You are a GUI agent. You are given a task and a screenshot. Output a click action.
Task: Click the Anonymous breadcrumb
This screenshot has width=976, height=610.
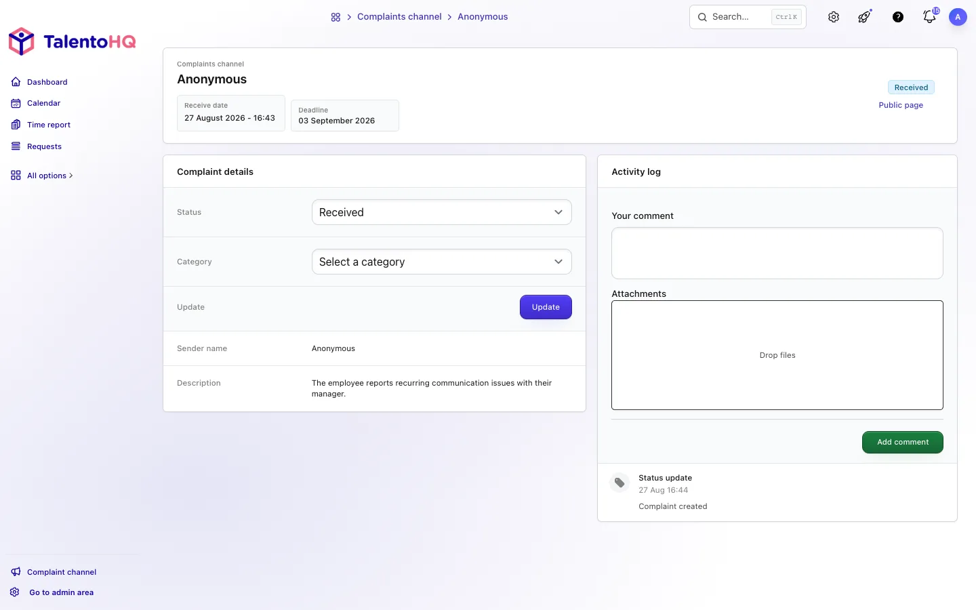click(483, 17)
